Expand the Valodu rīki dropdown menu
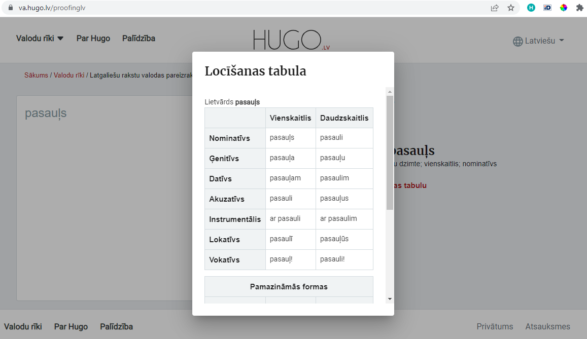This screenshot has height=339, width=587. pos(40,38)
